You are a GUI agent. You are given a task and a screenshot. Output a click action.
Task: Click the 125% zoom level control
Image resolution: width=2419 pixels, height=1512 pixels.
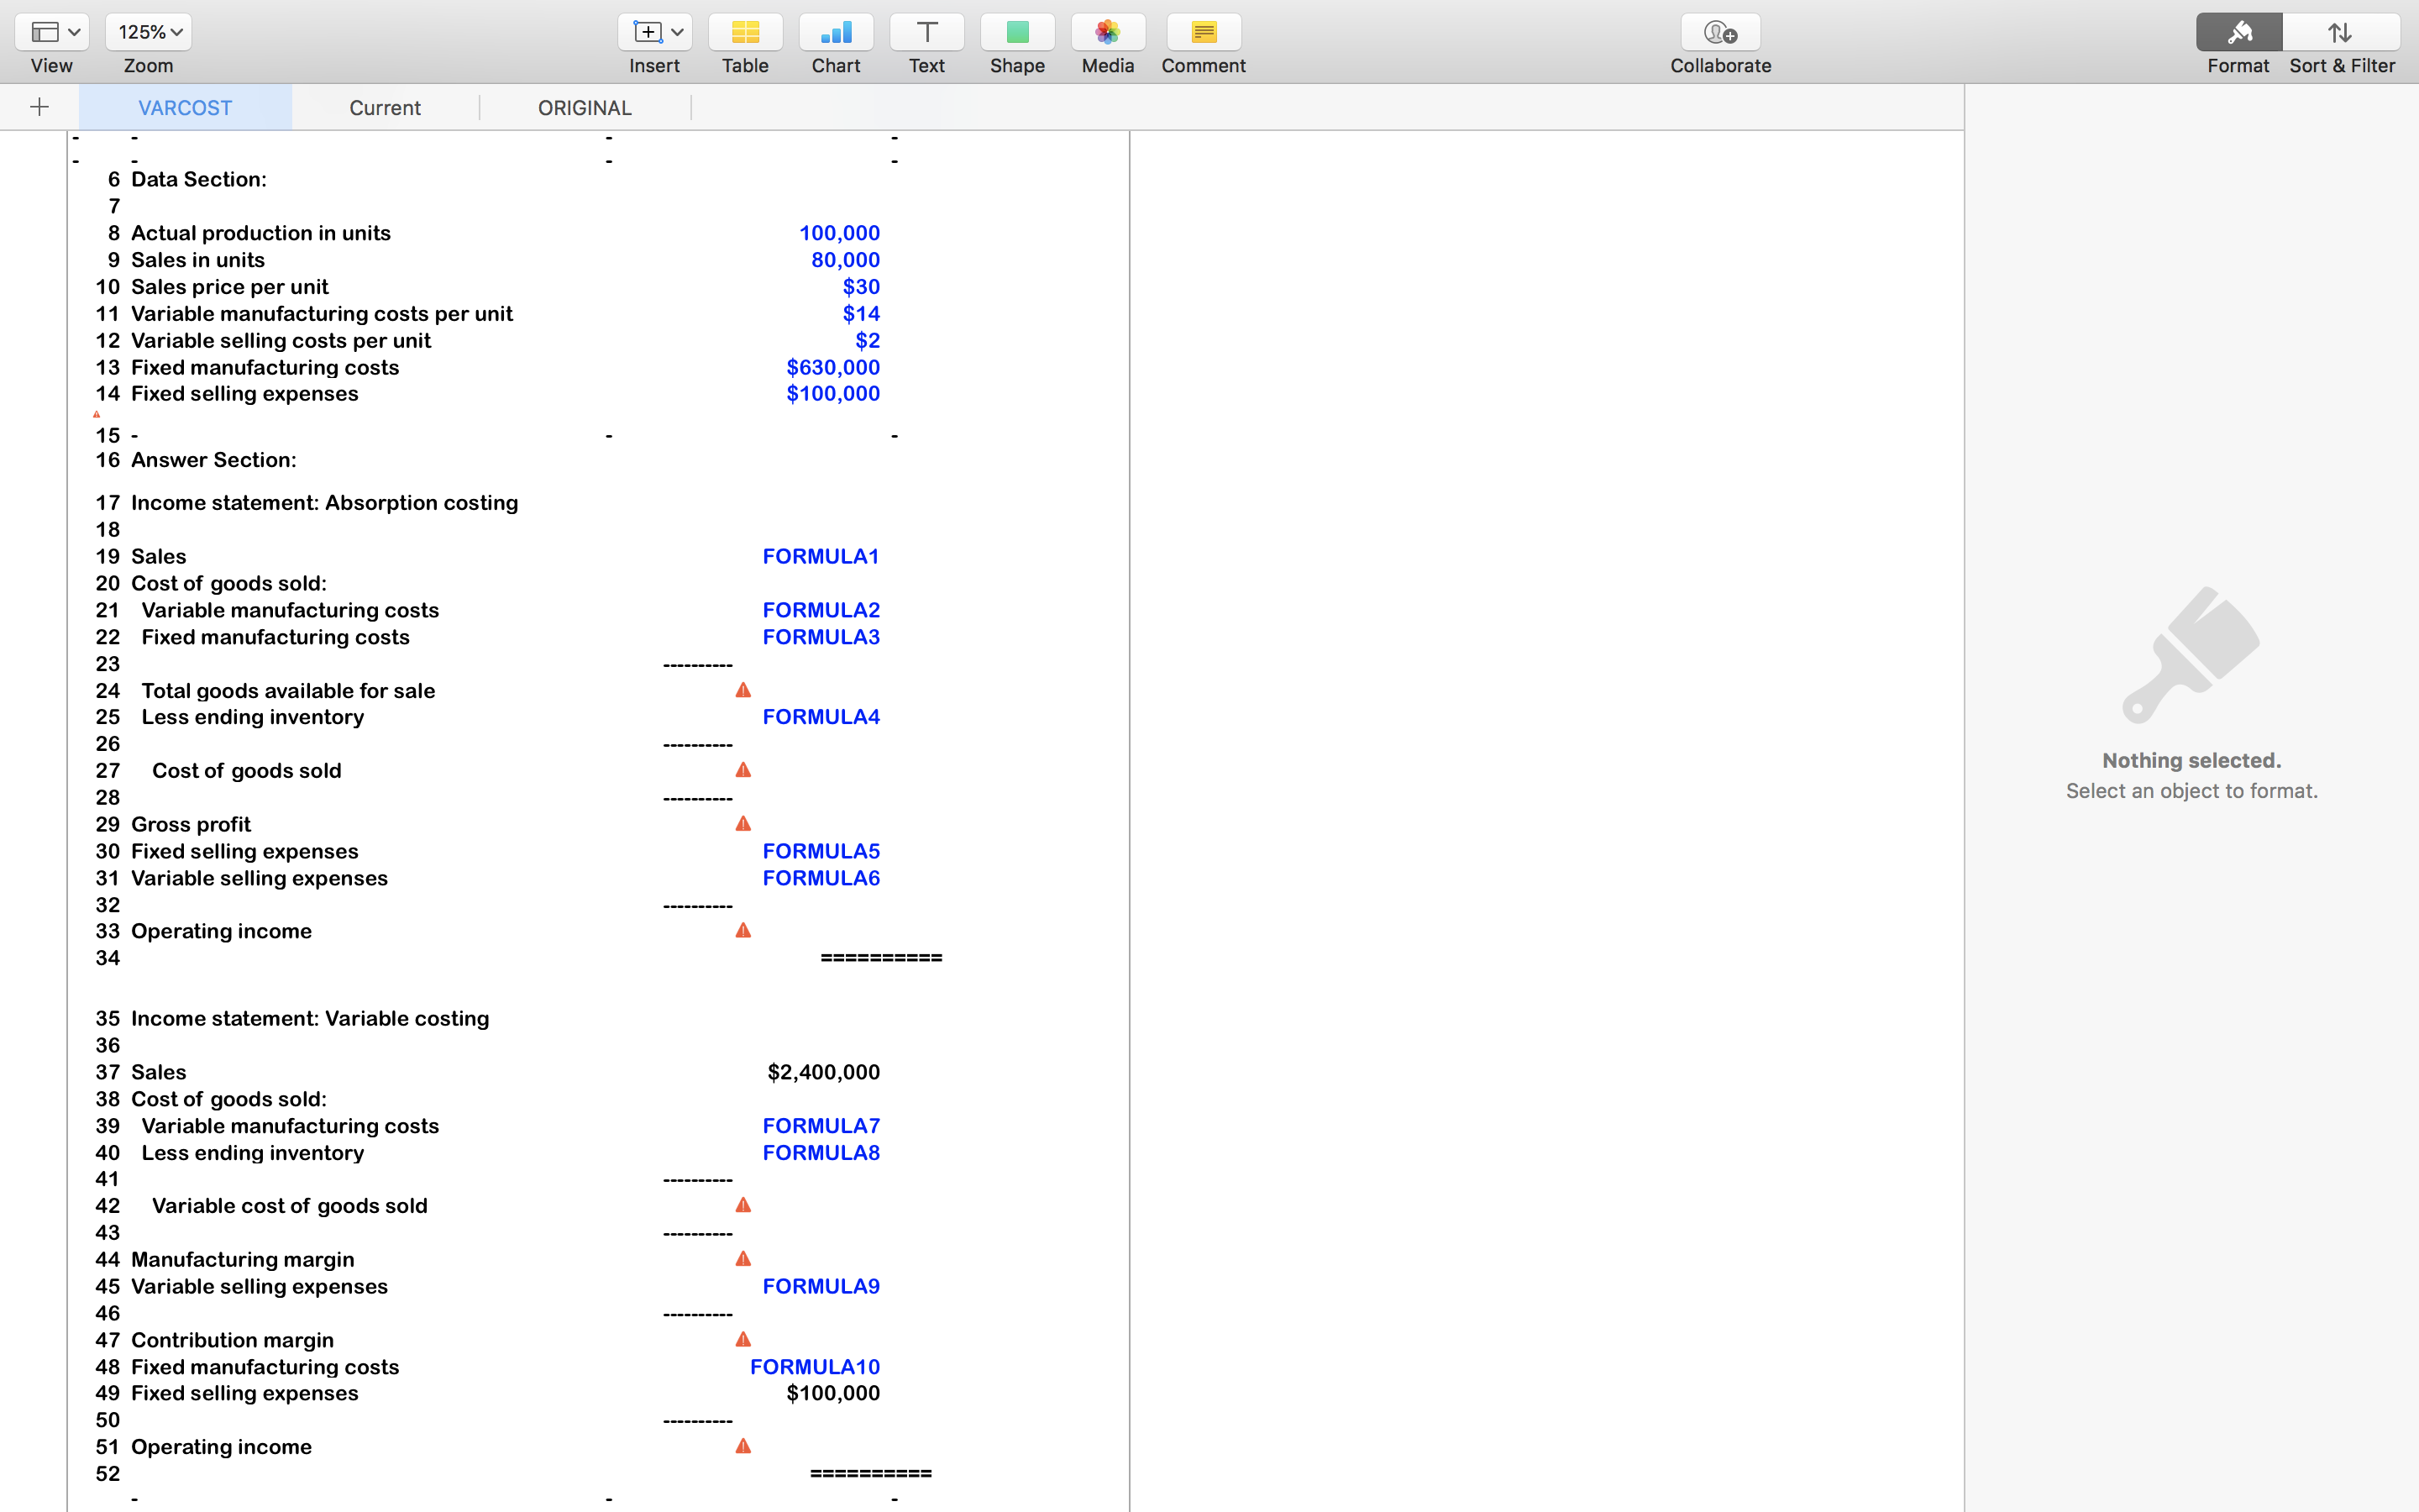pyautogui.click(x=148, y=31)
